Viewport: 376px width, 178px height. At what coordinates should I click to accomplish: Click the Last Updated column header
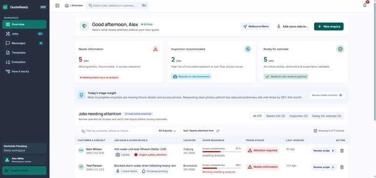click(295, 140)
